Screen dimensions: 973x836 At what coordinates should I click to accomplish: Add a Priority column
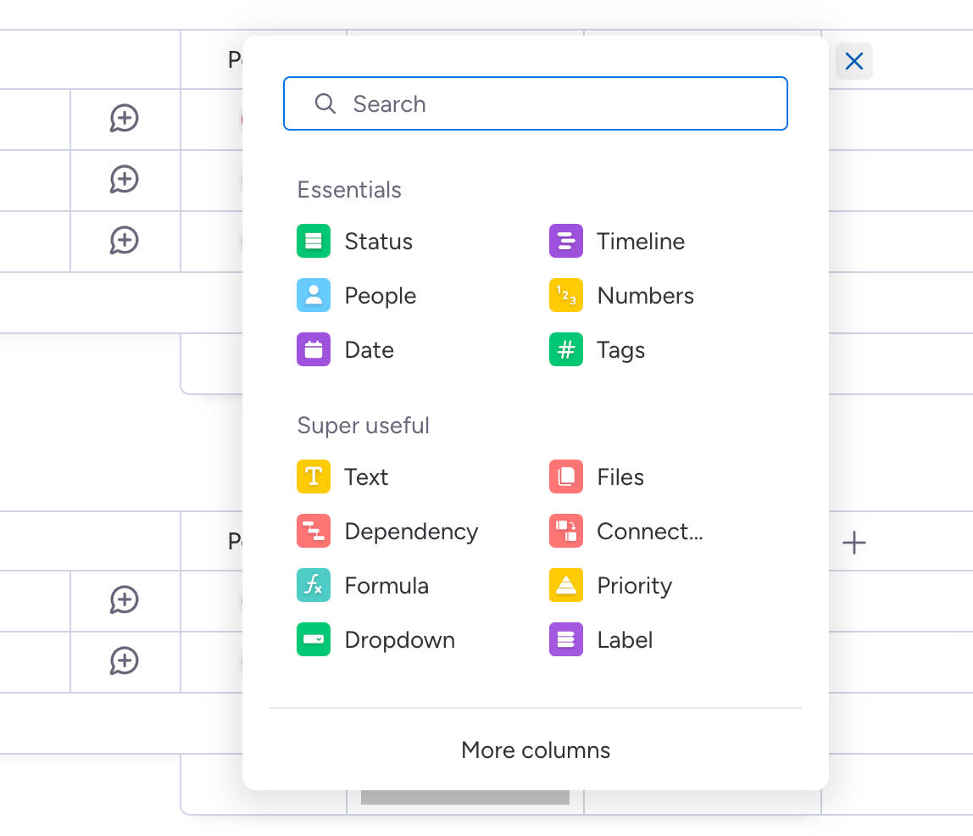tap(634, 585)
